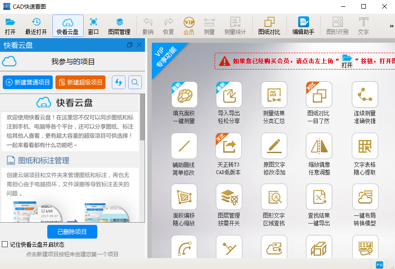Click the branching line icon in bottom row
This screenshot has height=269, width=395.
[x=229, y=247]
